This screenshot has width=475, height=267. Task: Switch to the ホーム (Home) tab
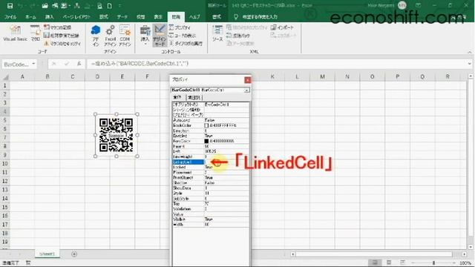[30, 17]
